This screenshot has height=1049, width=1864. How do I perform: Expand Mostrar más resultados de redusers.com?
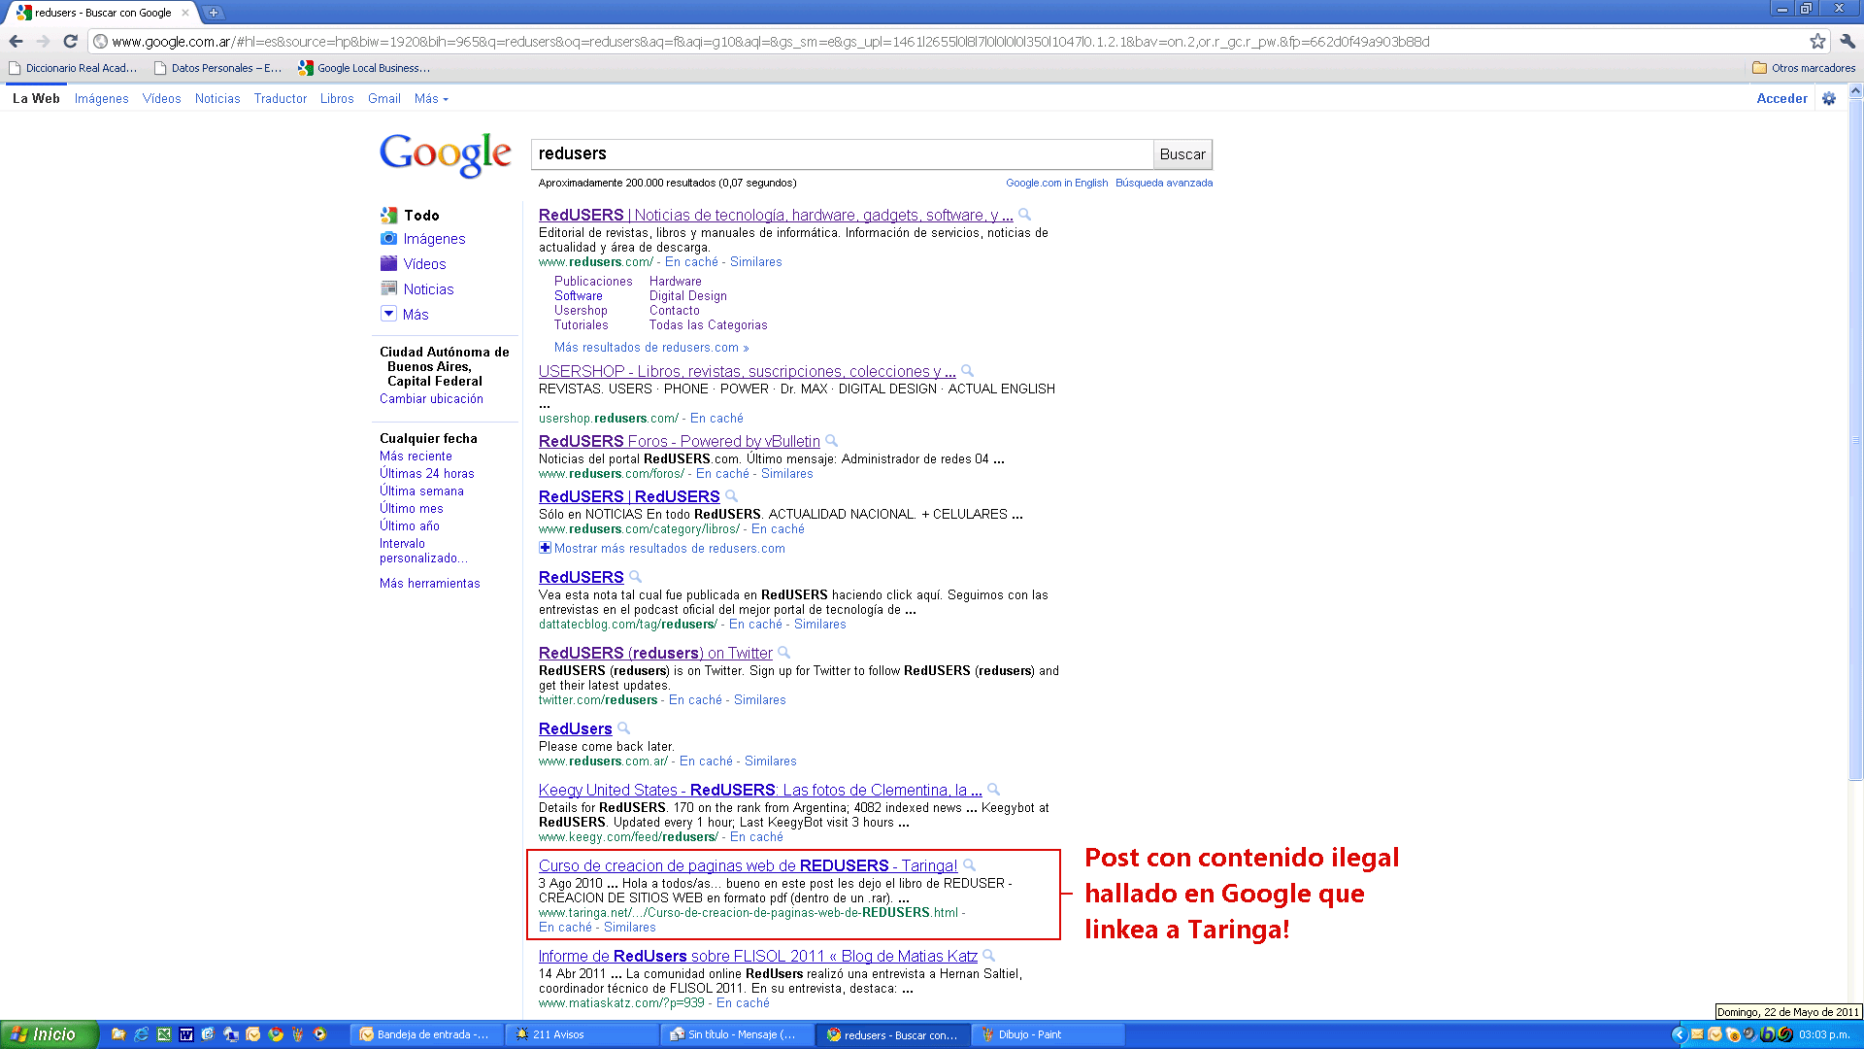[662, 548]
